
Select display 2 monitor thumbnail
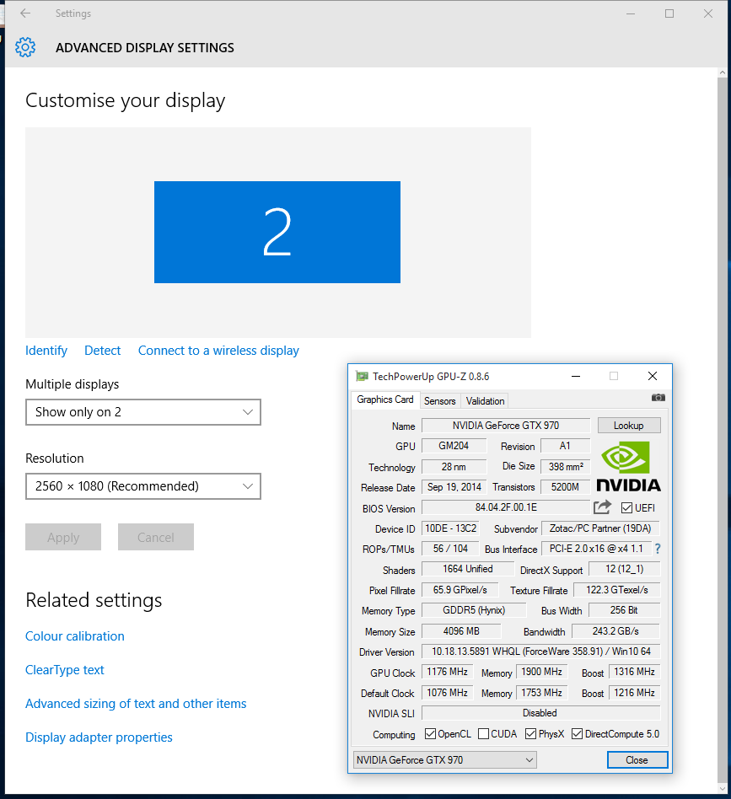[x=277, y=232]
